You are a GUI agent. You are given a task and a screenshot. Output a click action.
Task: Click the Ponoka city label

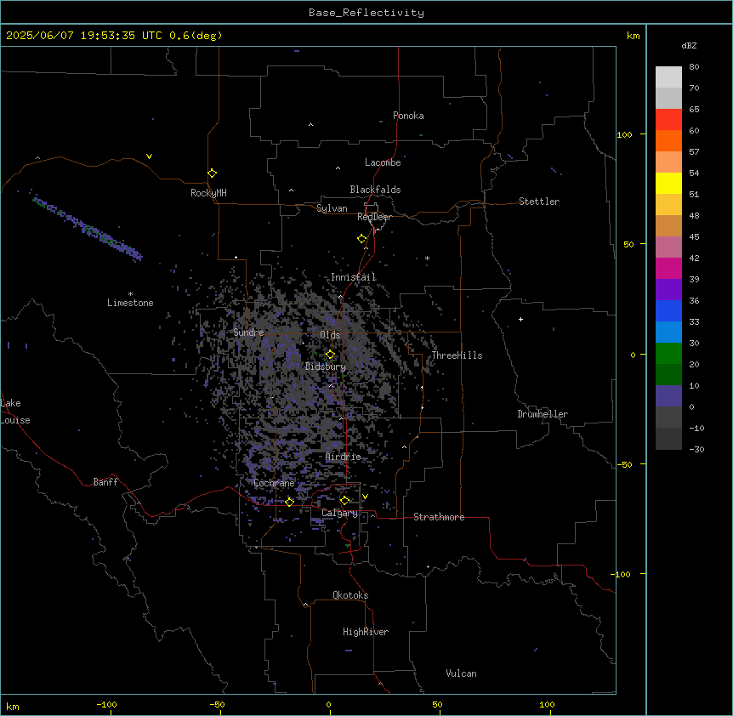click(408, 116)
